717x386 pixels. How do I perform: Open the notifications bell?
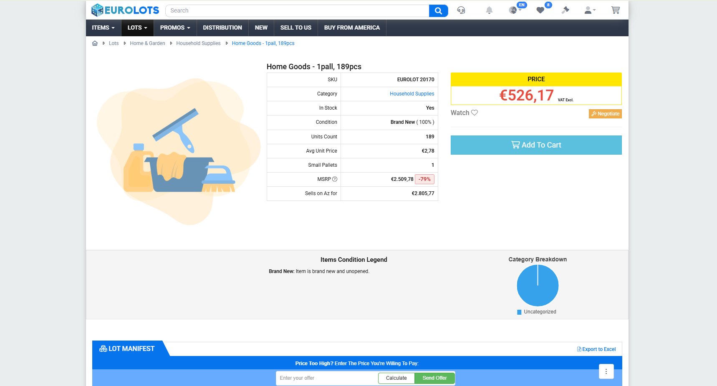(x=489, y=10)
